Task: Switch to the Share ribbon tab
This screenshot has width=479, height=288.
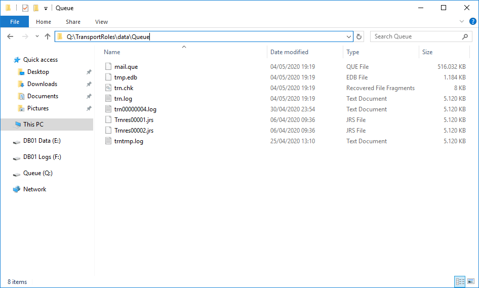Action: coord(73,22)
